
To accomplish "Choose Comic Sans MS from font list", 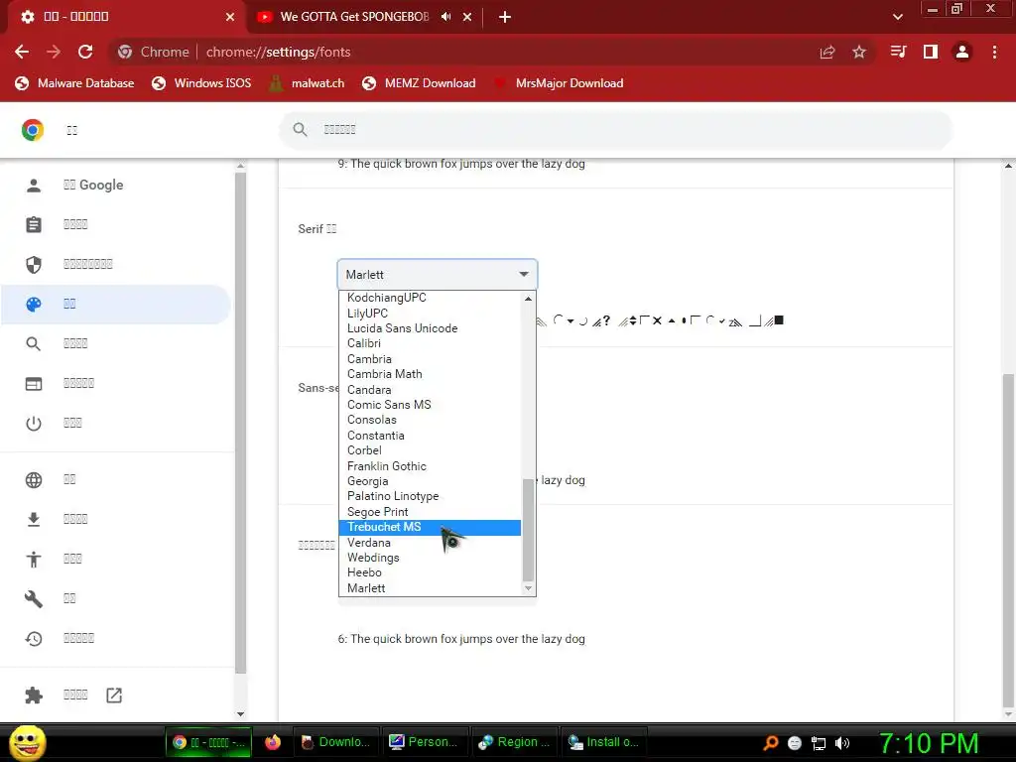I will point(430,405).
